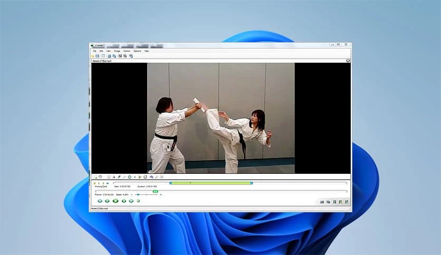
Task: Select the angle measurement tool
Action: pyautogui.click(x=140, y=177)
